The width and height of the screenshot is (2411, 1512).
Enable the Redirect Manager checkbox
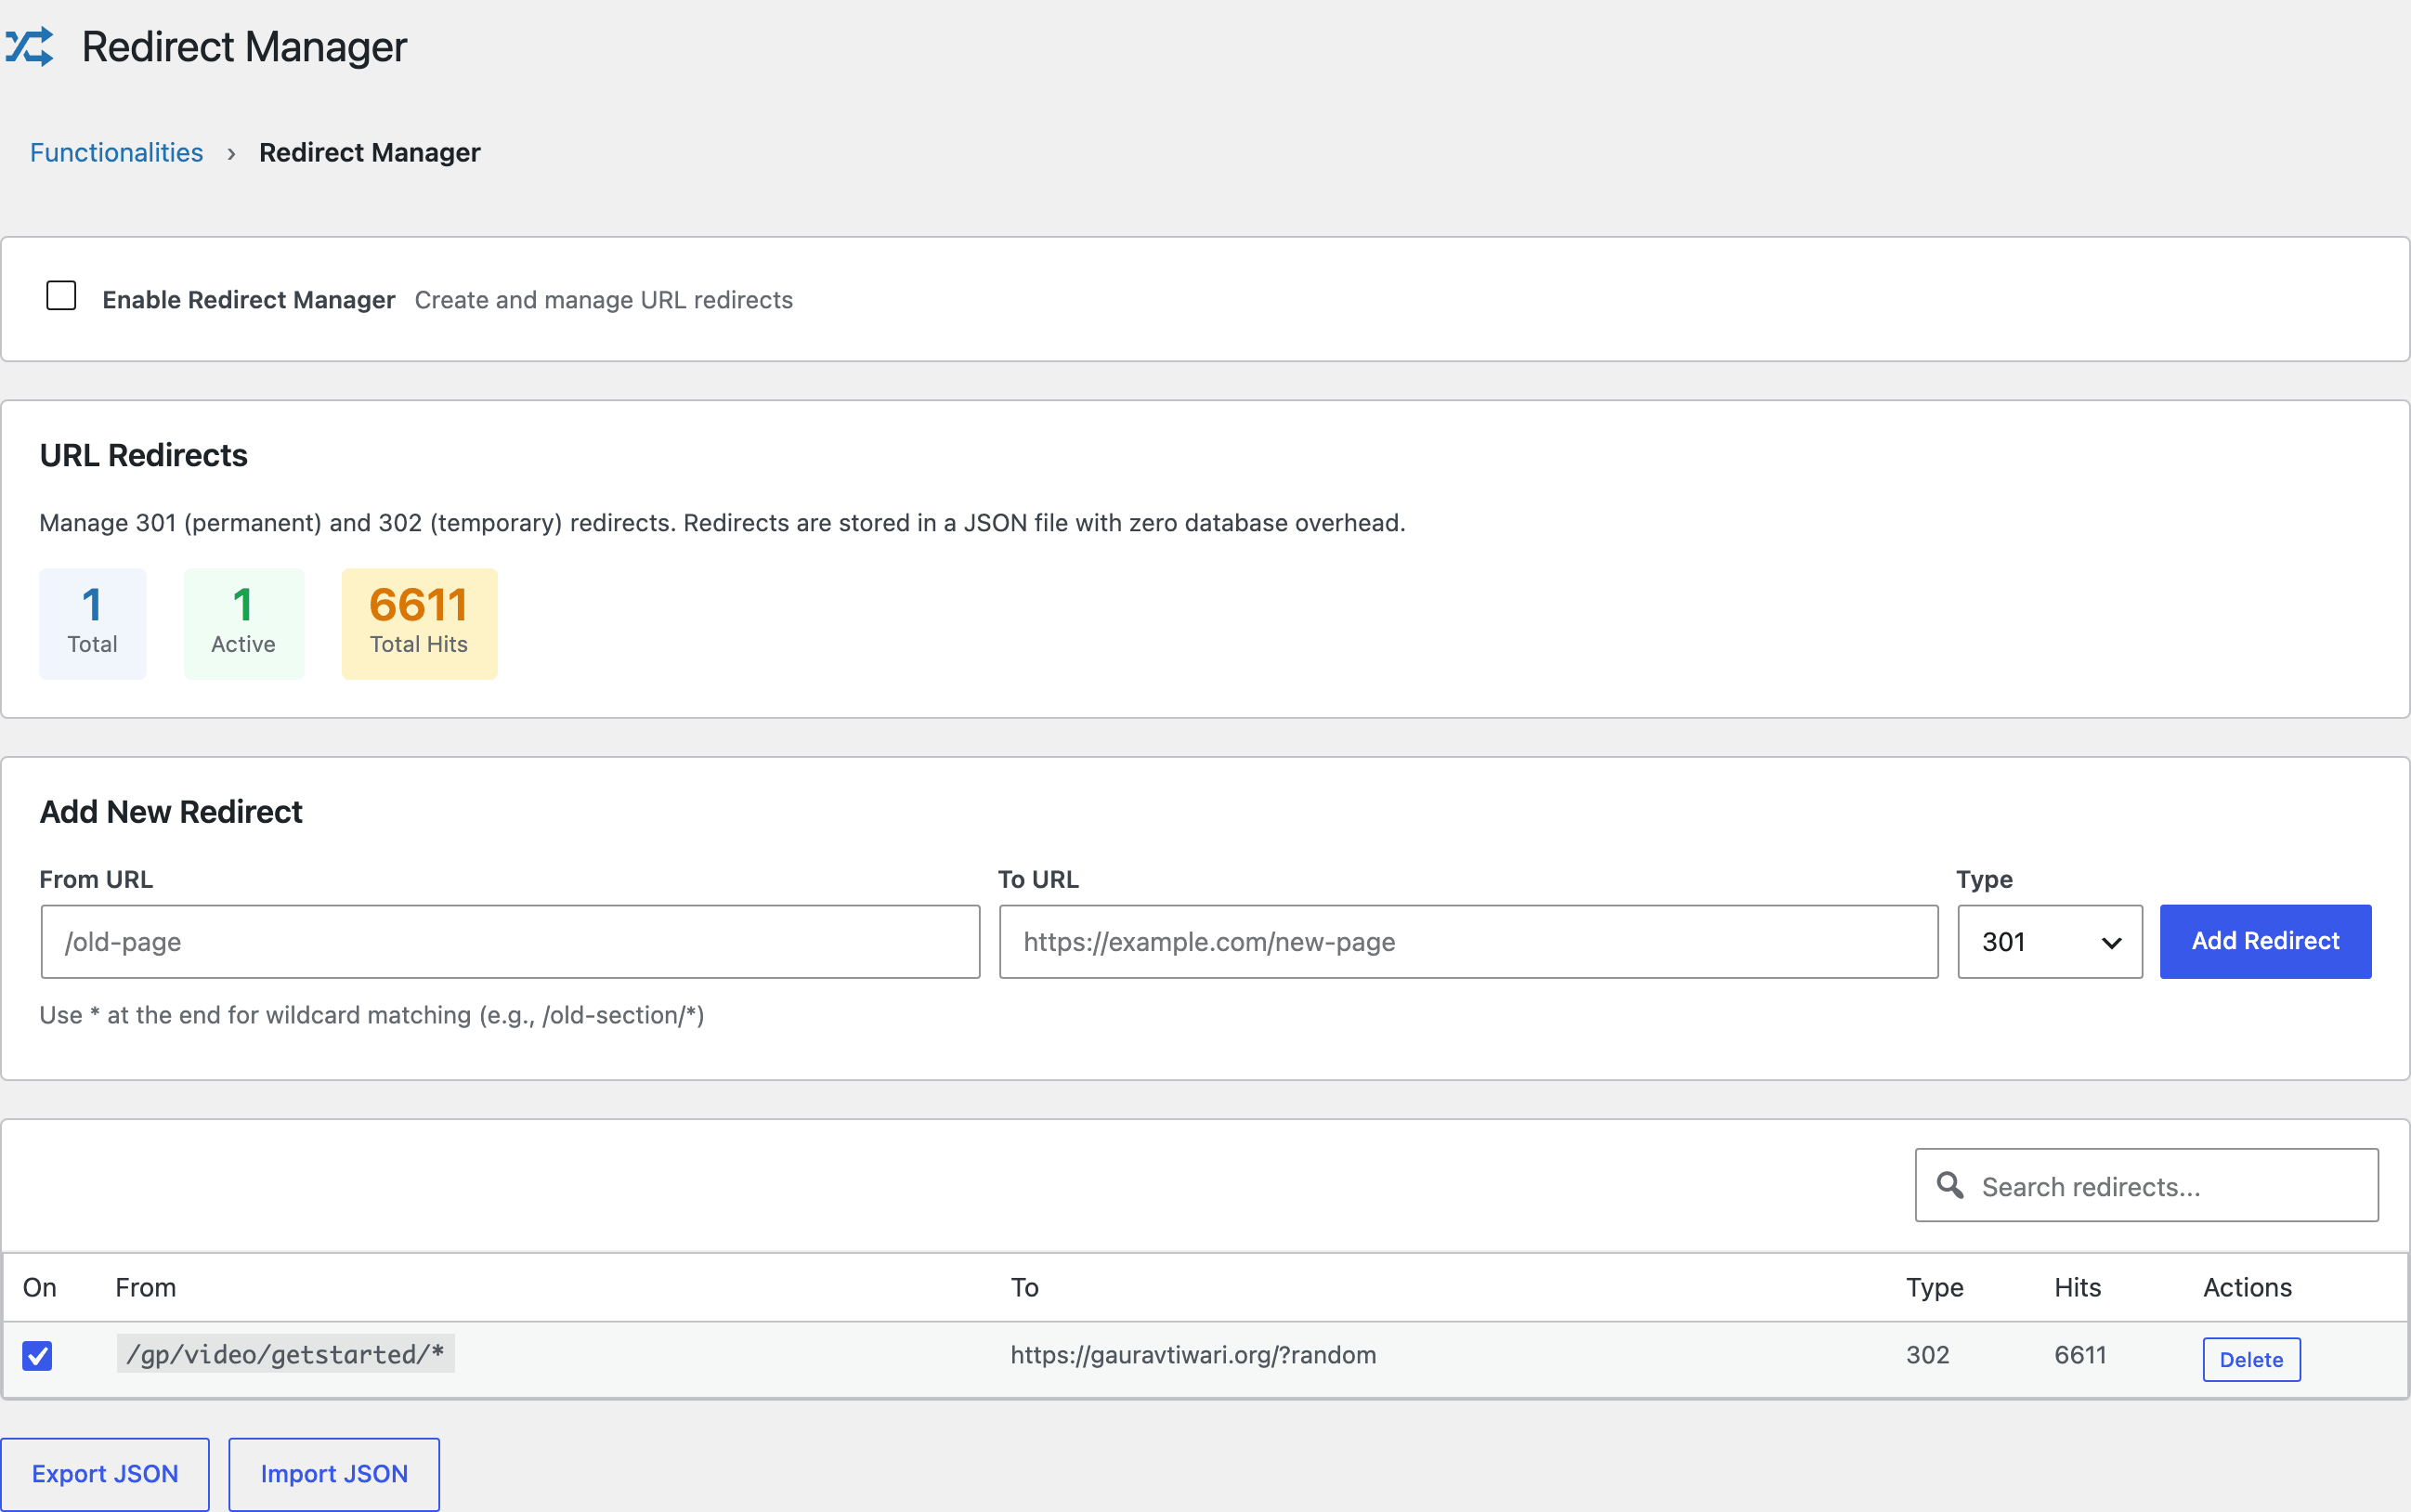[x=61, y=296]
